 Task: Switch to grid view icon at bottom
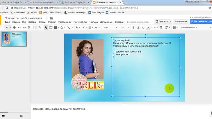click(x=21, y=116)
